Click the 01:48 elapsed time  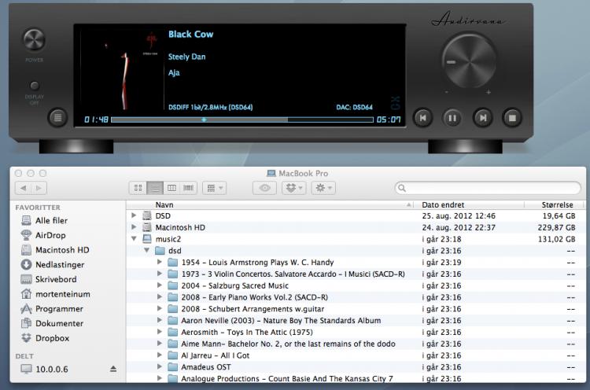click(x=96, y=120)
